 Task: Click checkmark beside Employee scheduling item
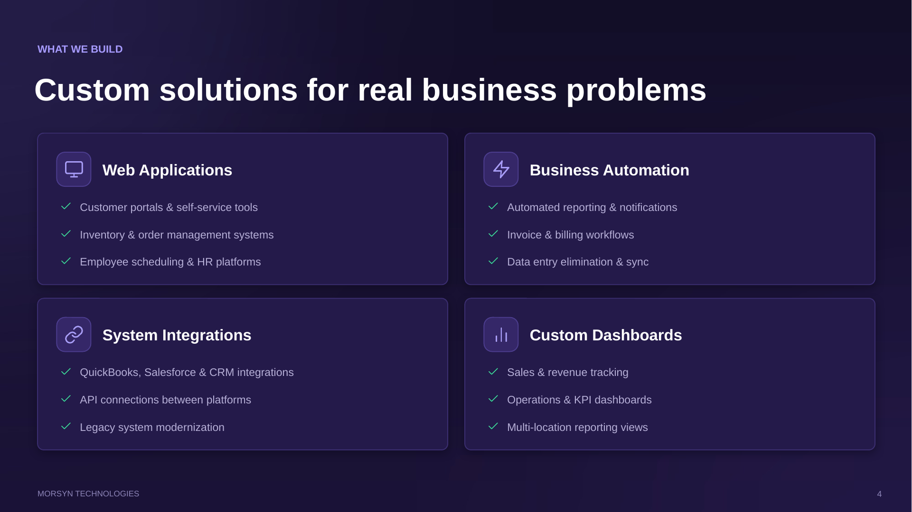pyautogui.click(x=66, y=261)
